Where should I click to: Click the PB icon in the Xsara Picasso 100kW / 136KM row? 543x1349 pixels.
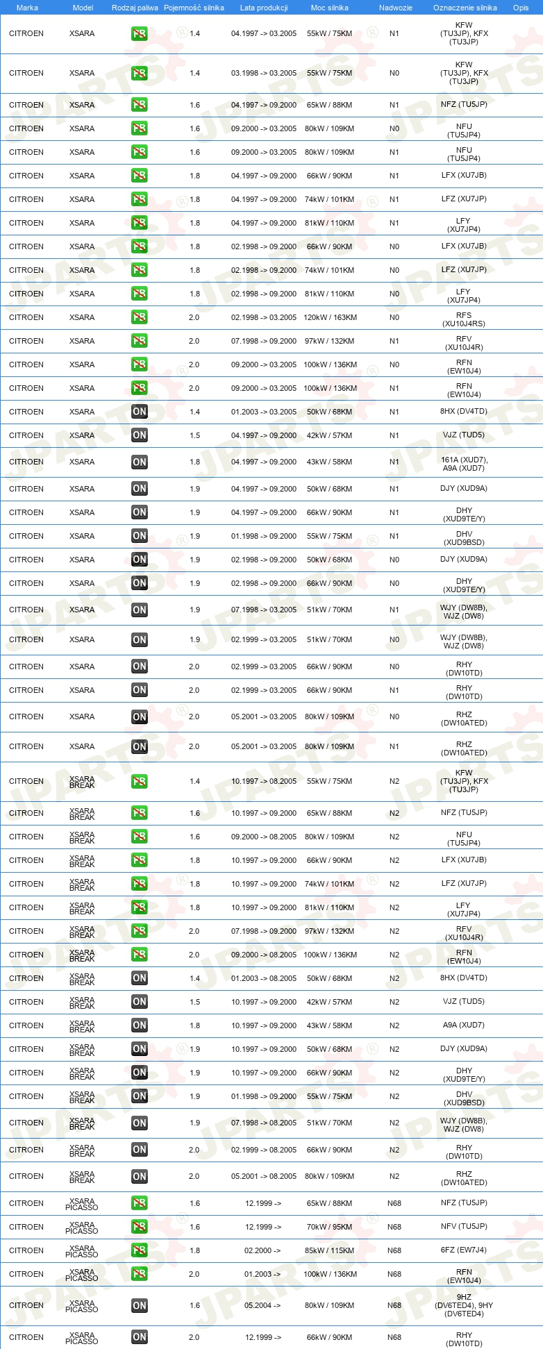point(140,1274)
